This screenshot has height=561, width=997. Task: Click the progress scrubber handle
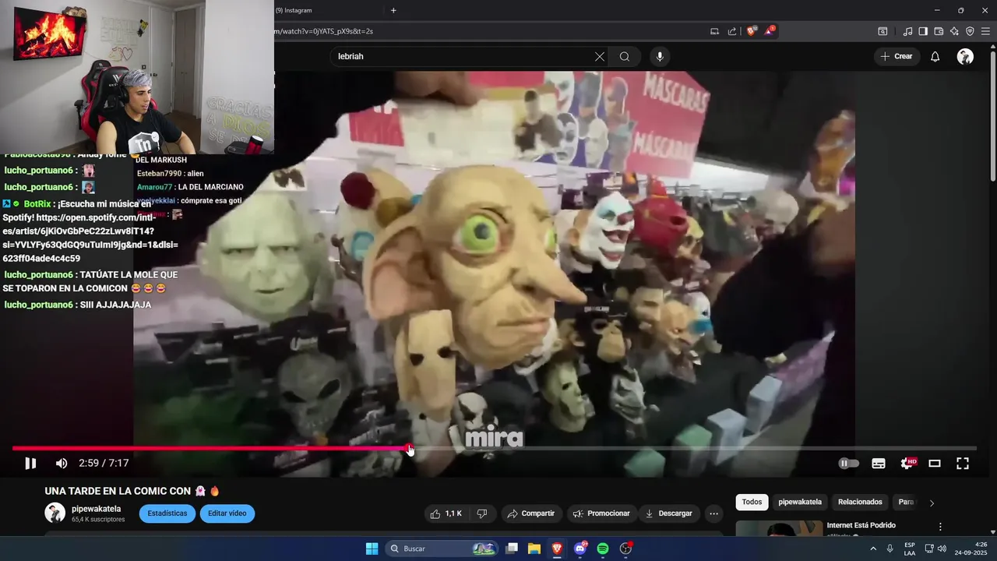click(410, 449)
